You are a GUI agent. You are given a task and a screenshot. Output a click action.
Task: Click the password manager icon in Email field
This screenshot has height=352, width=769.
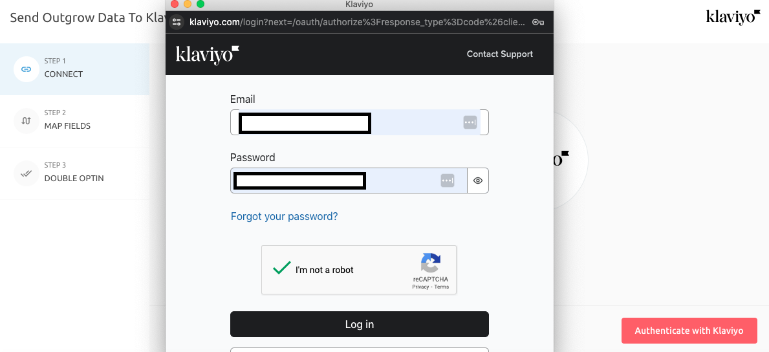pos(470,122)
